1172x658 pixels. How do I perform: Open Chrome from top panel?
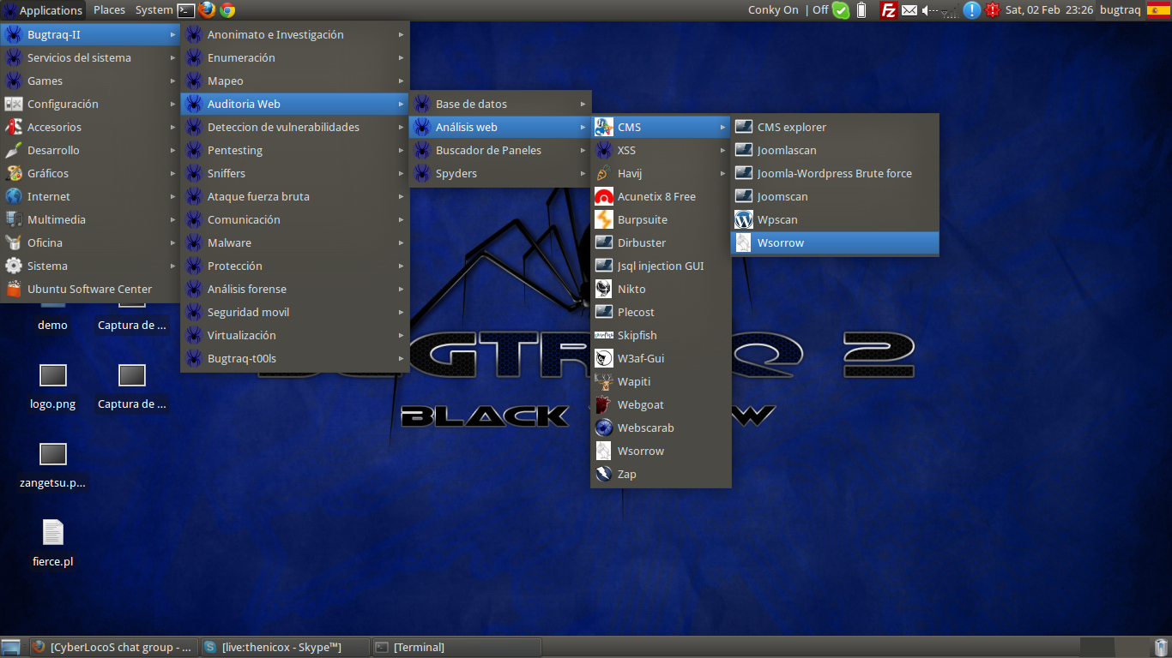click(227, 10)
